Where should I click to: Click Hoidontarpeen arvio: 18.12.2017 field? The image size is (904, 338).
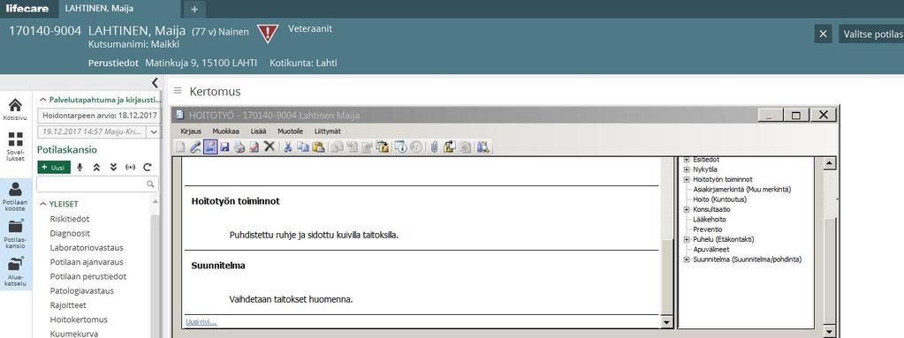99,115
